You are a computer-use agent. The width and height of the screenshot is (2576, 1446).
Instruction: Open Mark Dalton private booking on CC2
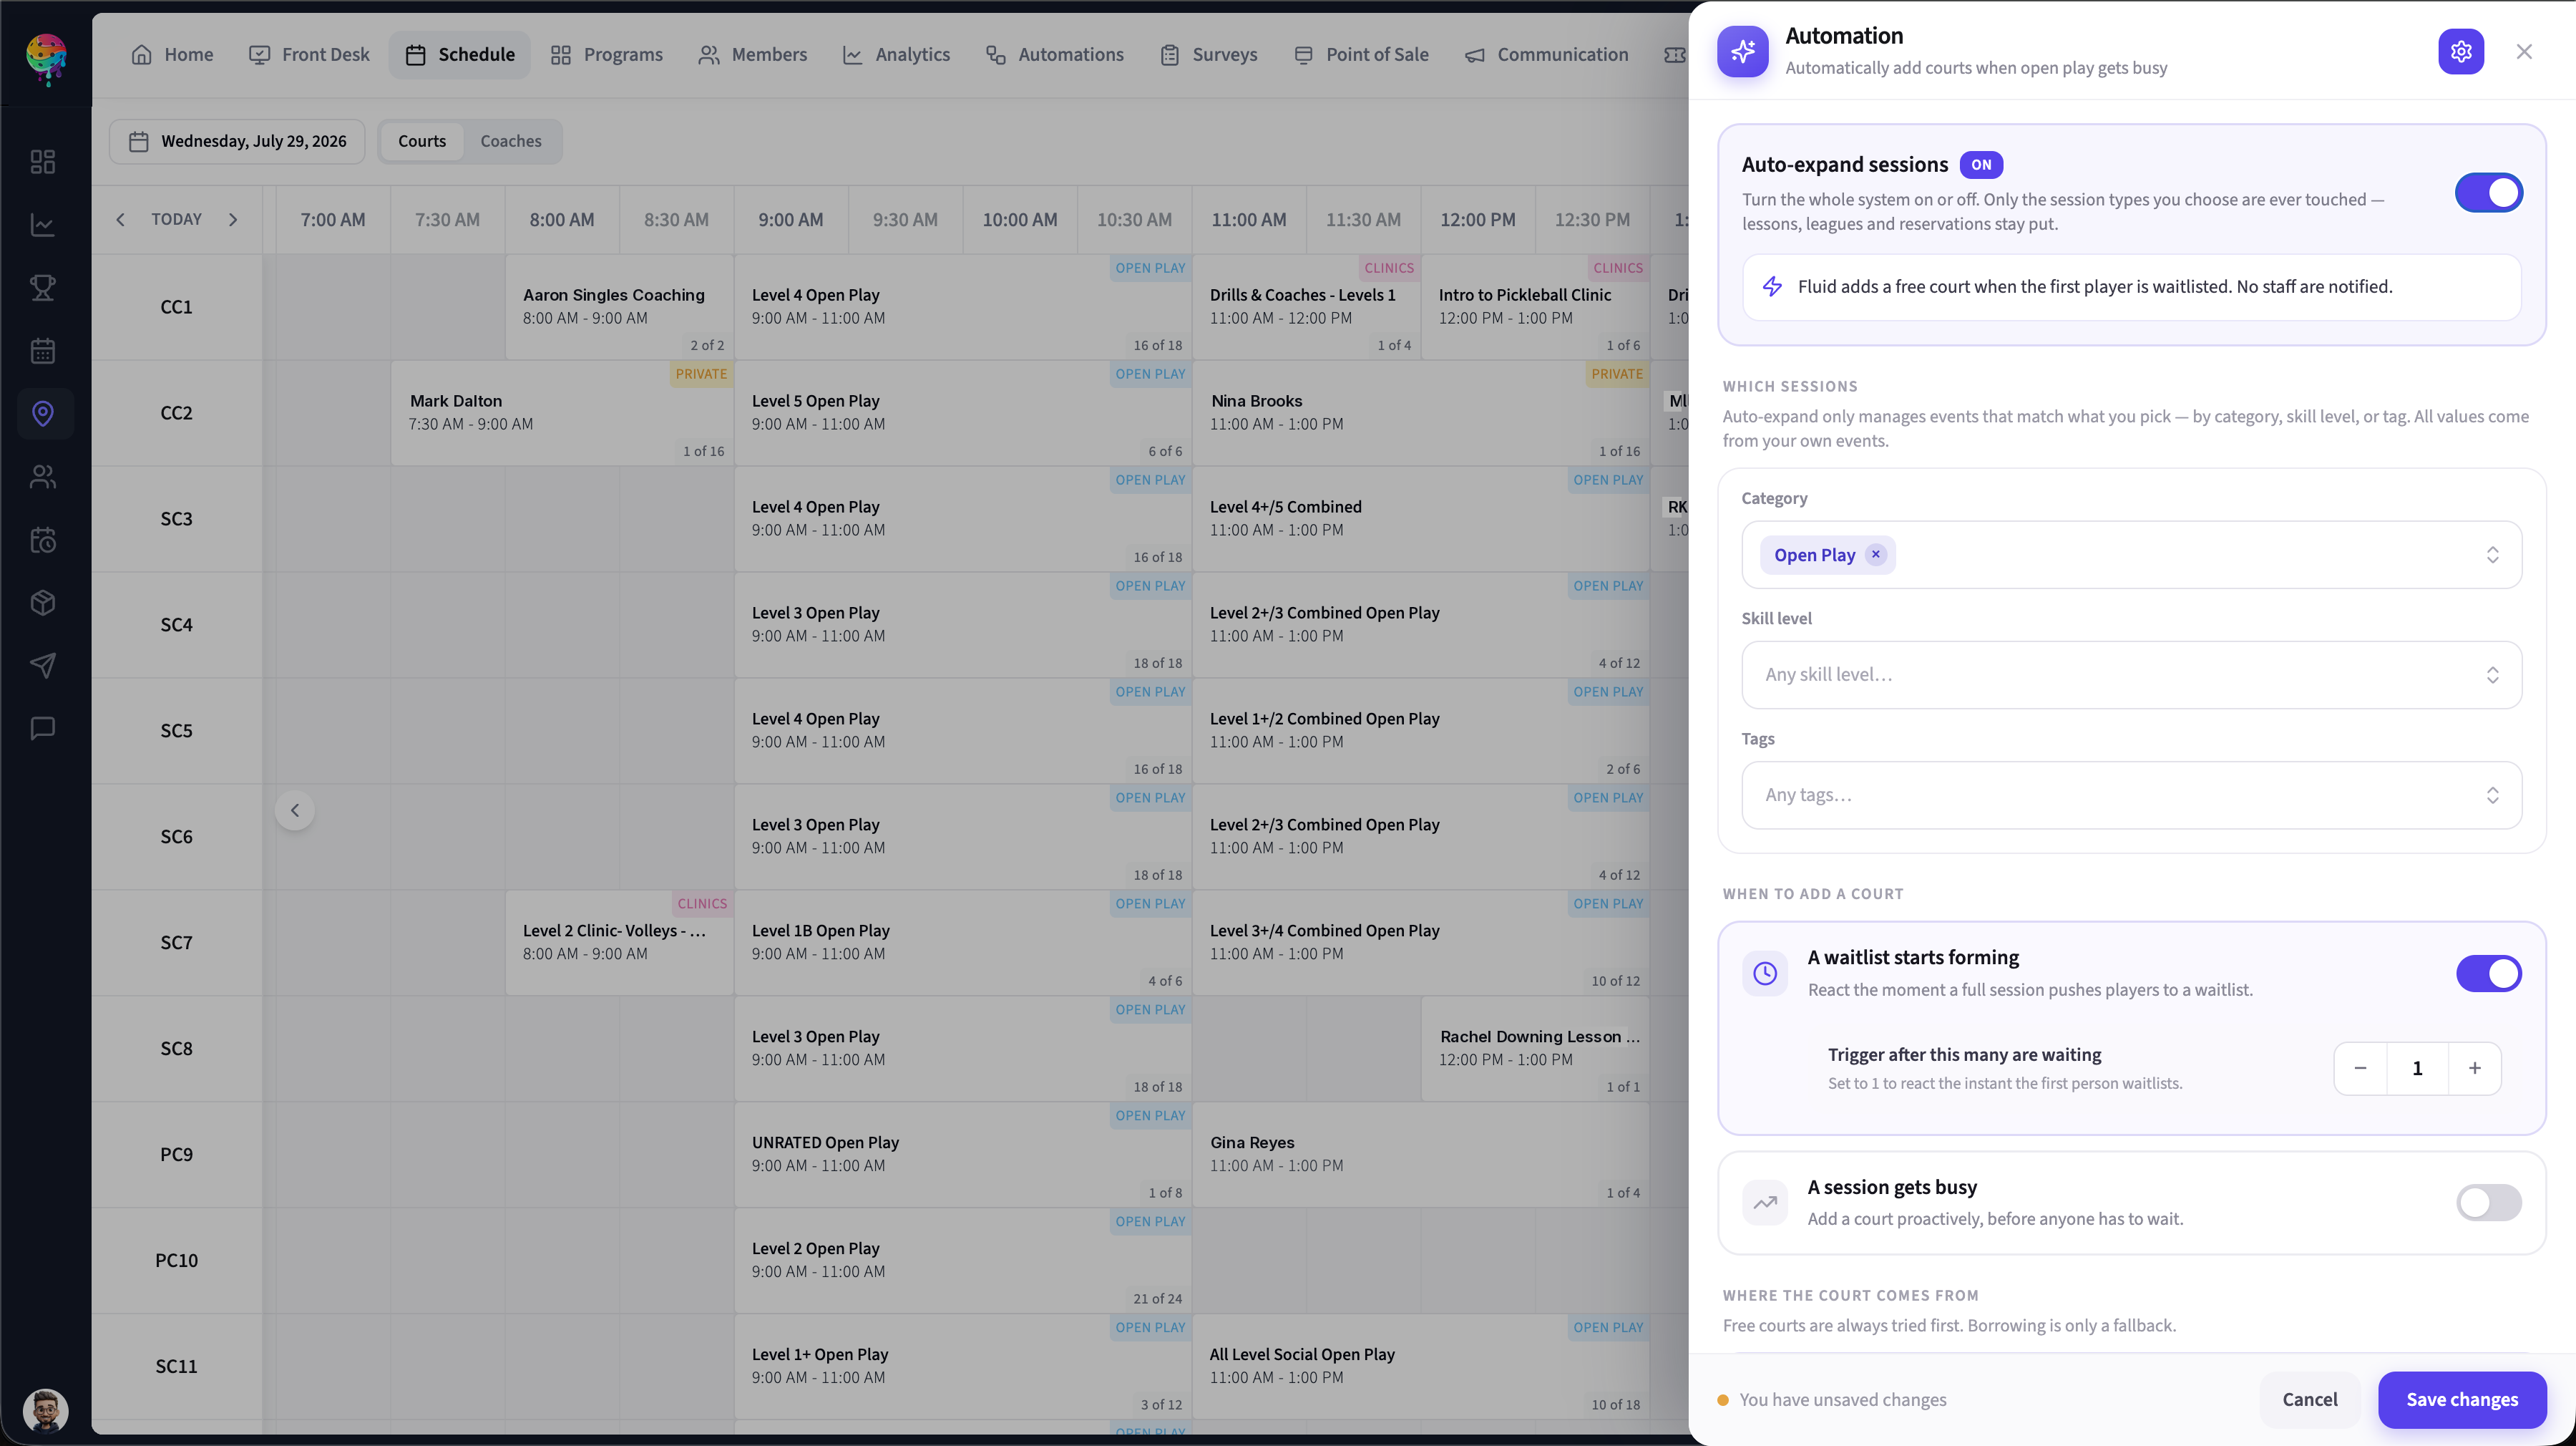[562, 412]
